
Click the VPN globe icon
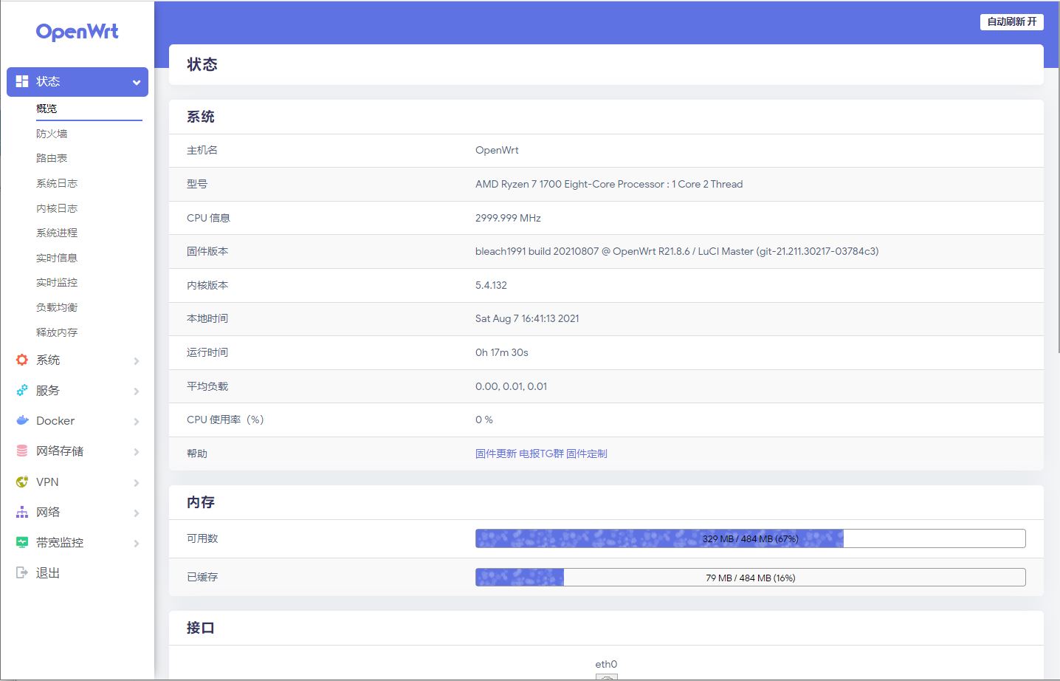pos(22,482)
